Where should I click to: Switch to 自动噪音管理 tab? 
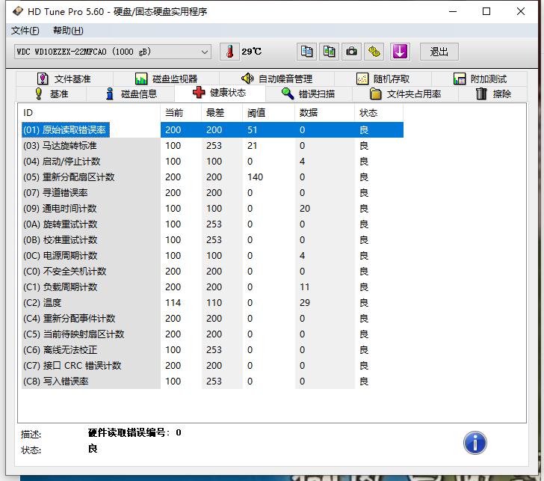point(276,79)
